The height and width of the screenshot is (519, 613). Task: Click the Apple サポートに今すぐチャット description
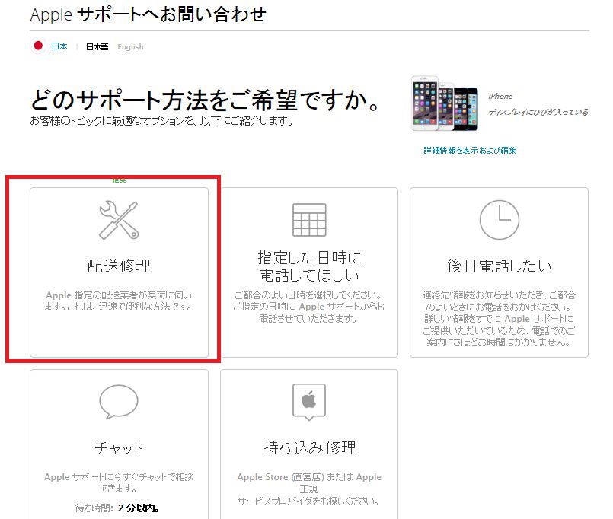[x=119, y=482]
